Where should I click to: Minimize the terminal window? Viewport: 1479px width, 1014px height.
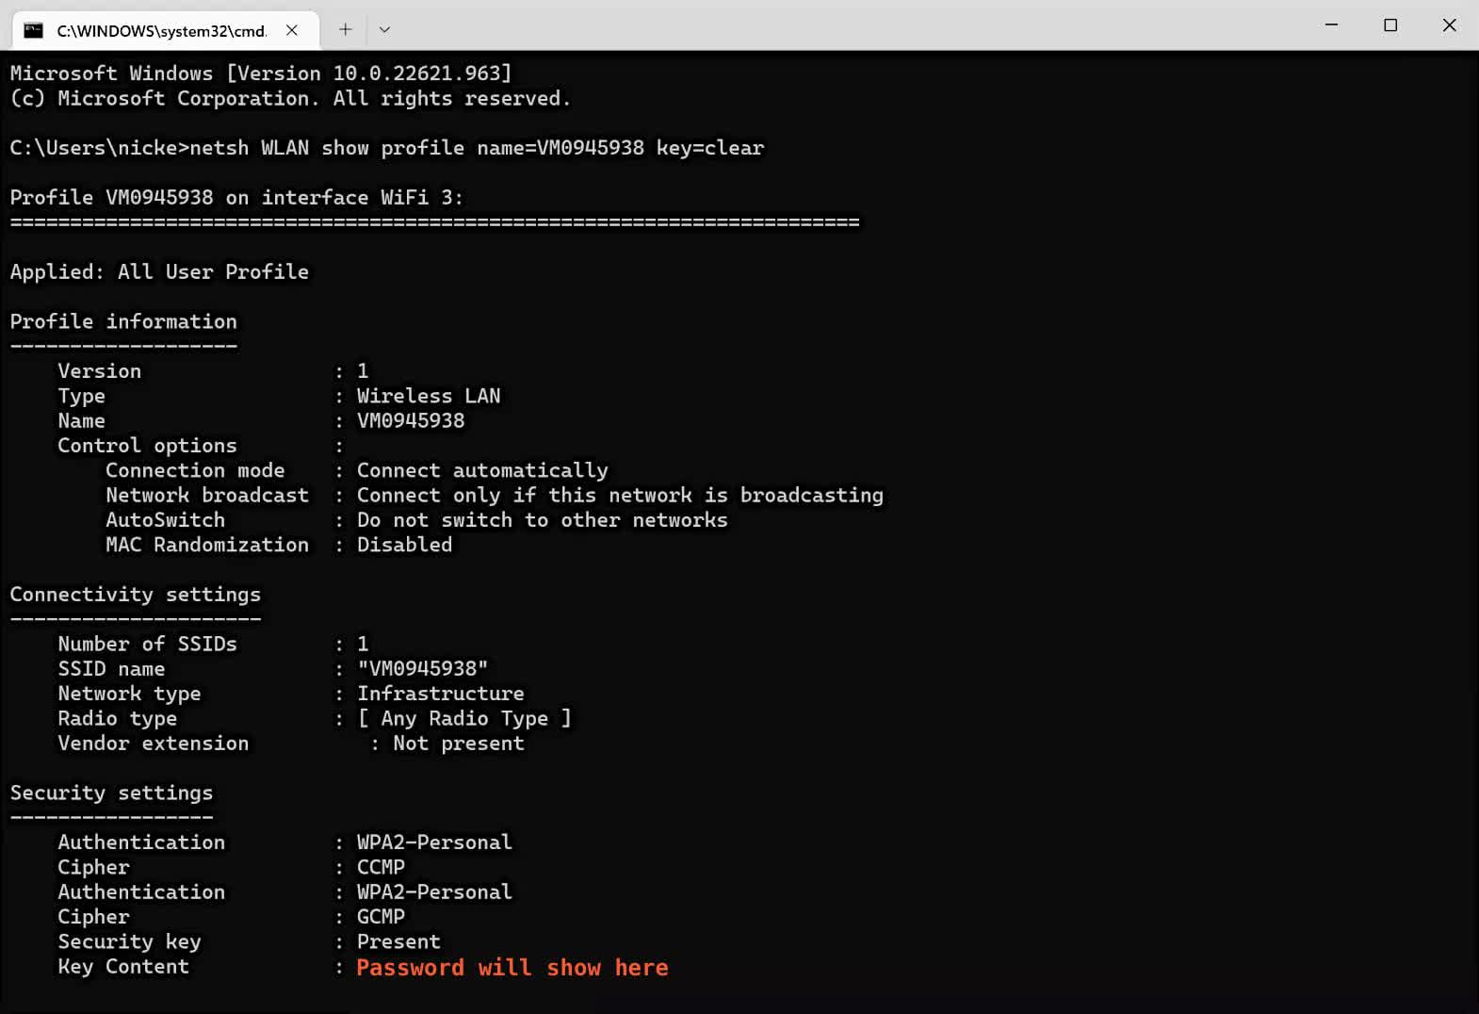pyautogui.click(x=1331, y=25)
